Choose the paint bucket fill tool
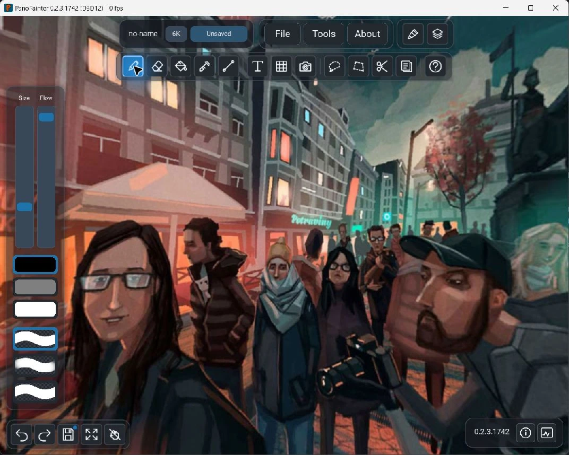This screenshot has height=455, width=569. point(180,66)
